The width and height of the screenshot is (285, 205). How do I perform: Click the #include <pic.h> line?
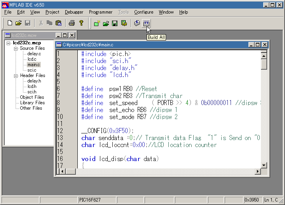pos(106,54)
